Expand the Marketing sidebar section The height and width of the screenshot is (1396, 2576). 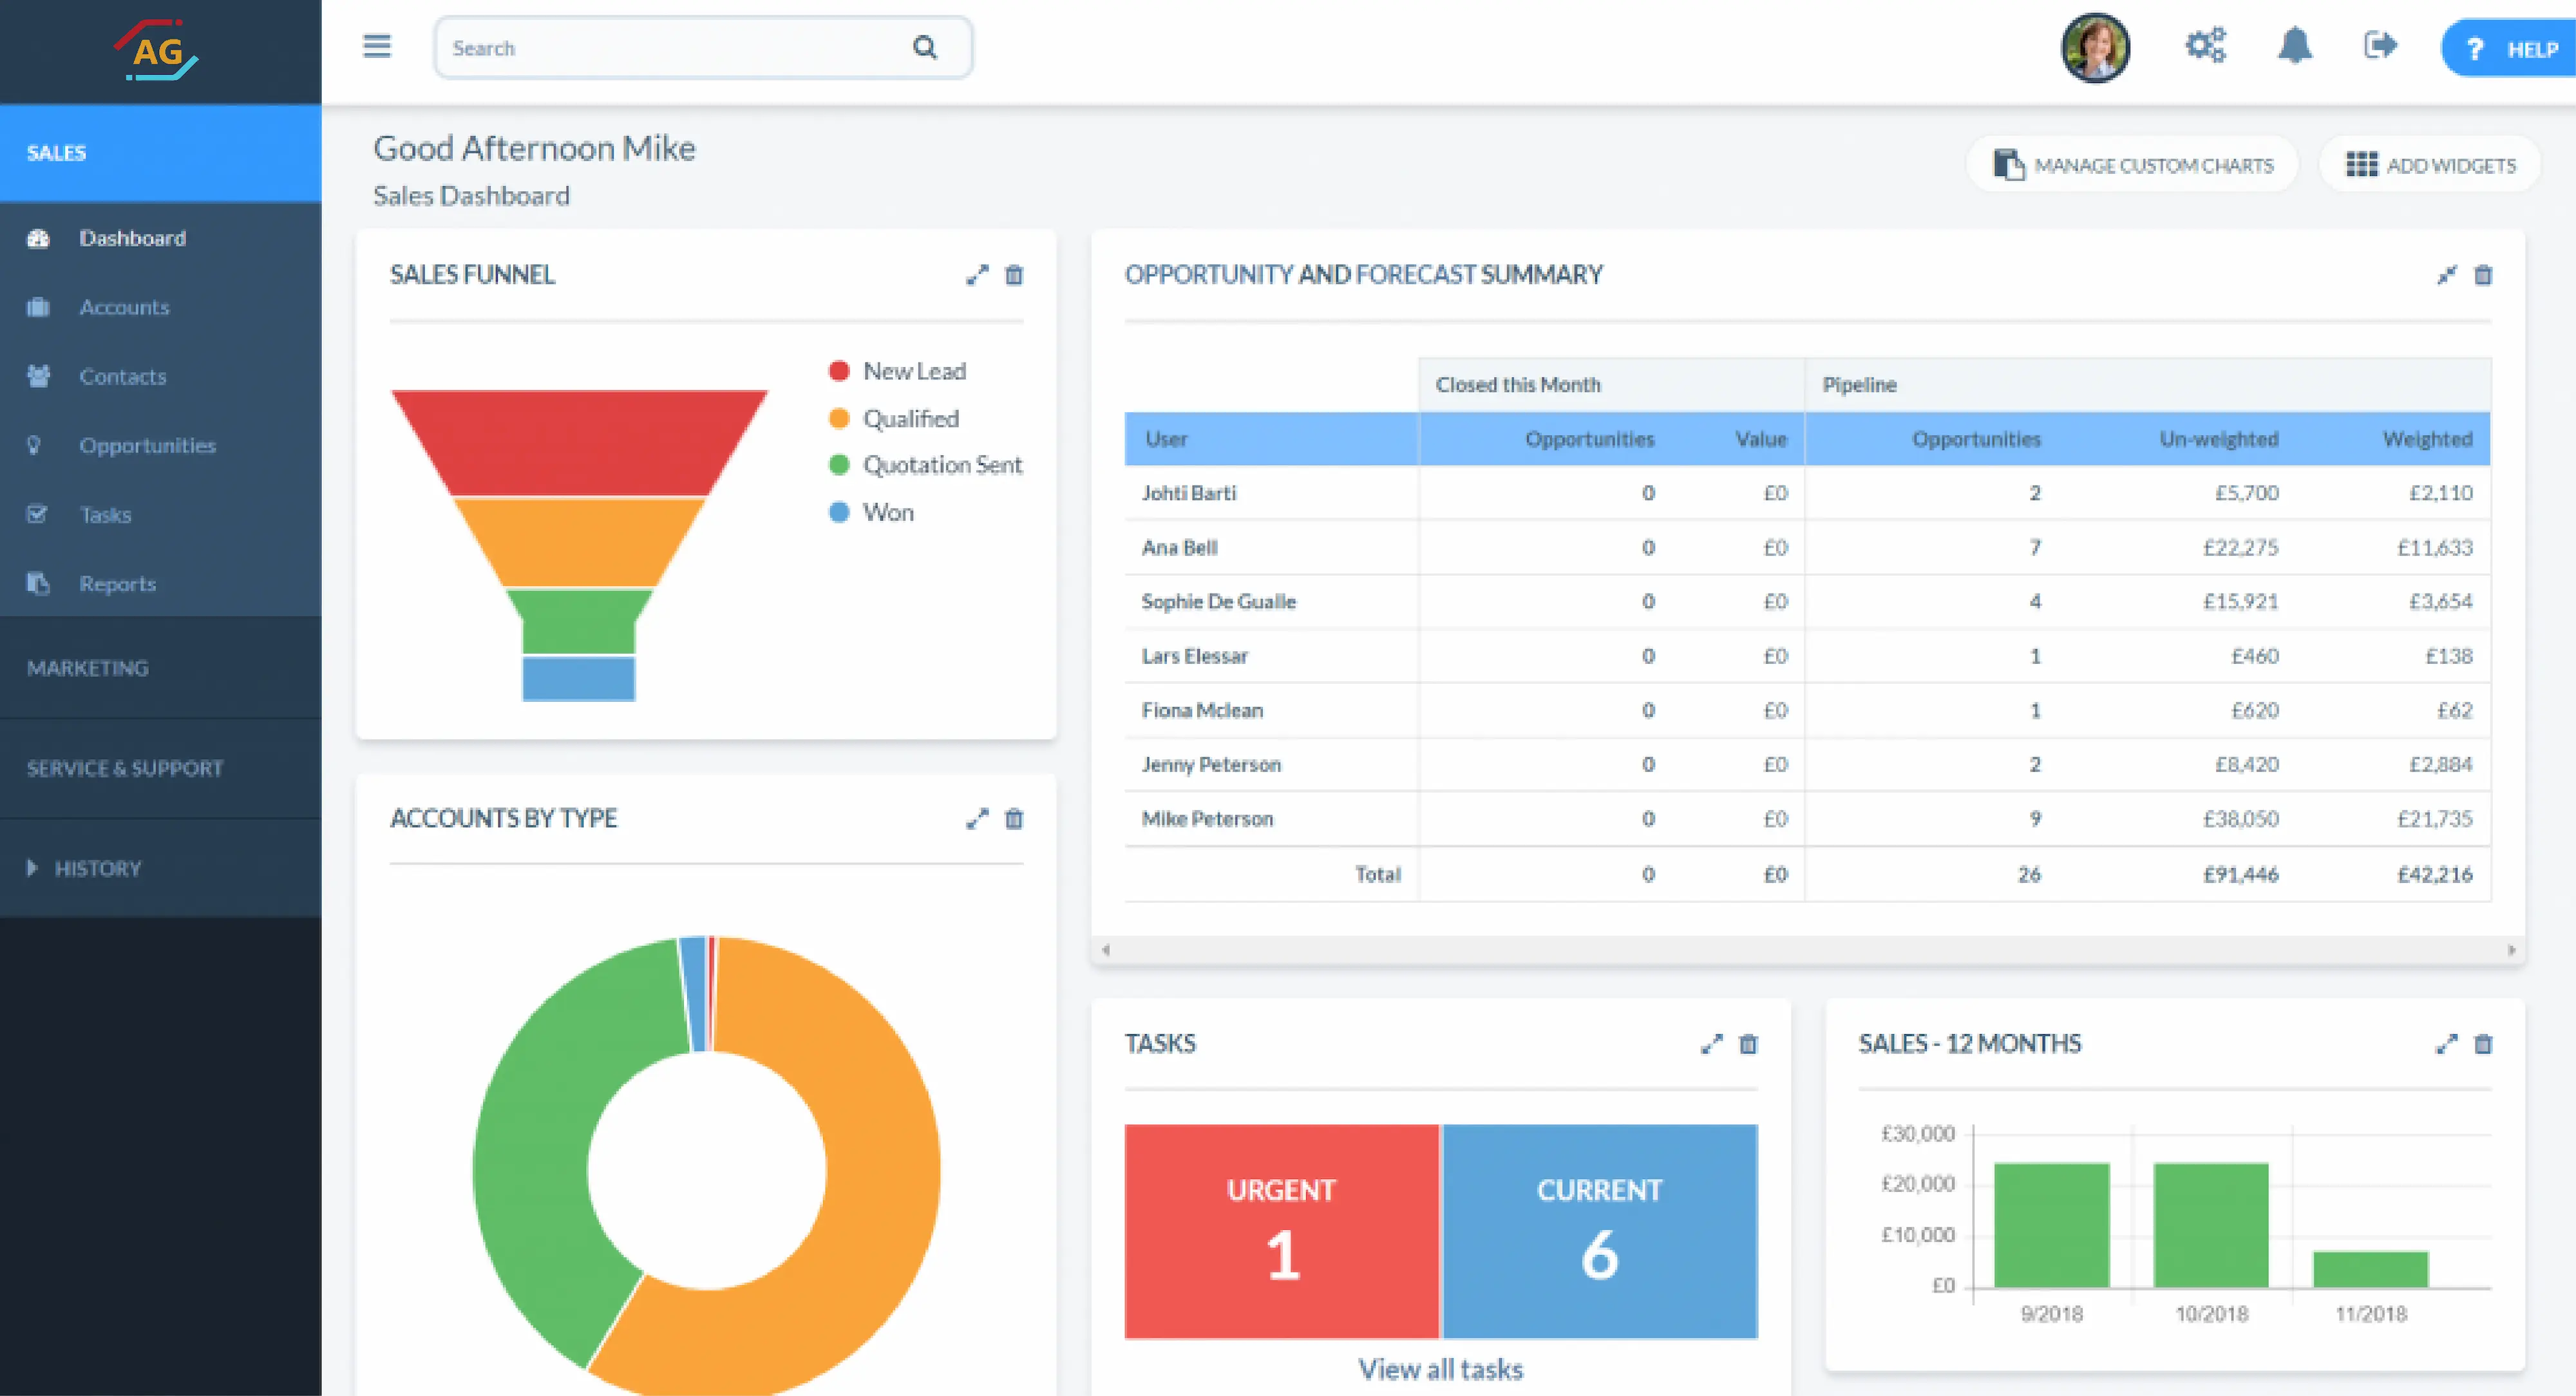[x=88, y=668]
